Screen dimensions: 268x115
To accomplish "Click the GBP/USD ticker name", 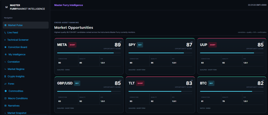I will 65,83.
